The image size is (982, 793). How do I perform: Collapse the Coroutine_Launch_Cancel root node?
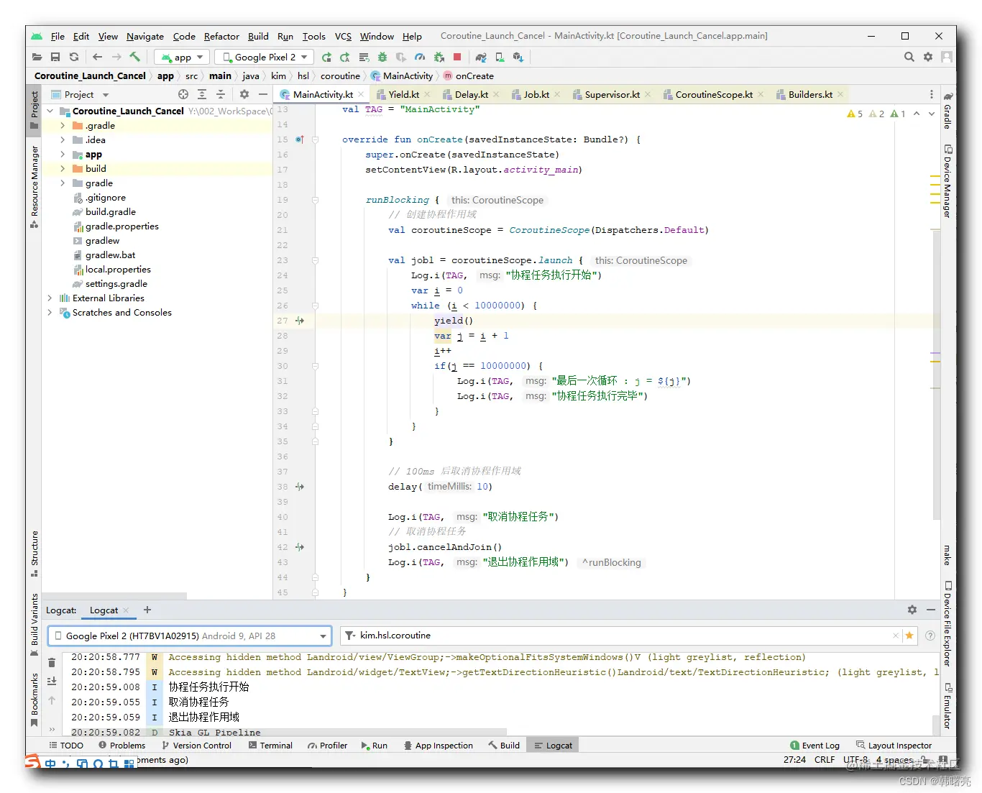point(50,111)
